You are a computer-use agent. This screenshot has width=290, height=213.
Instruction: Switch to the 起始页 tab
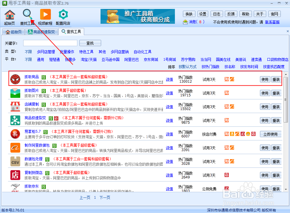point(13,32)
